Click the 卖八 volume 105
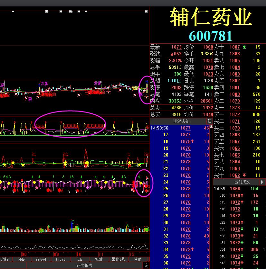The height and width of the screenshot is (269, 266). (257, 60)
